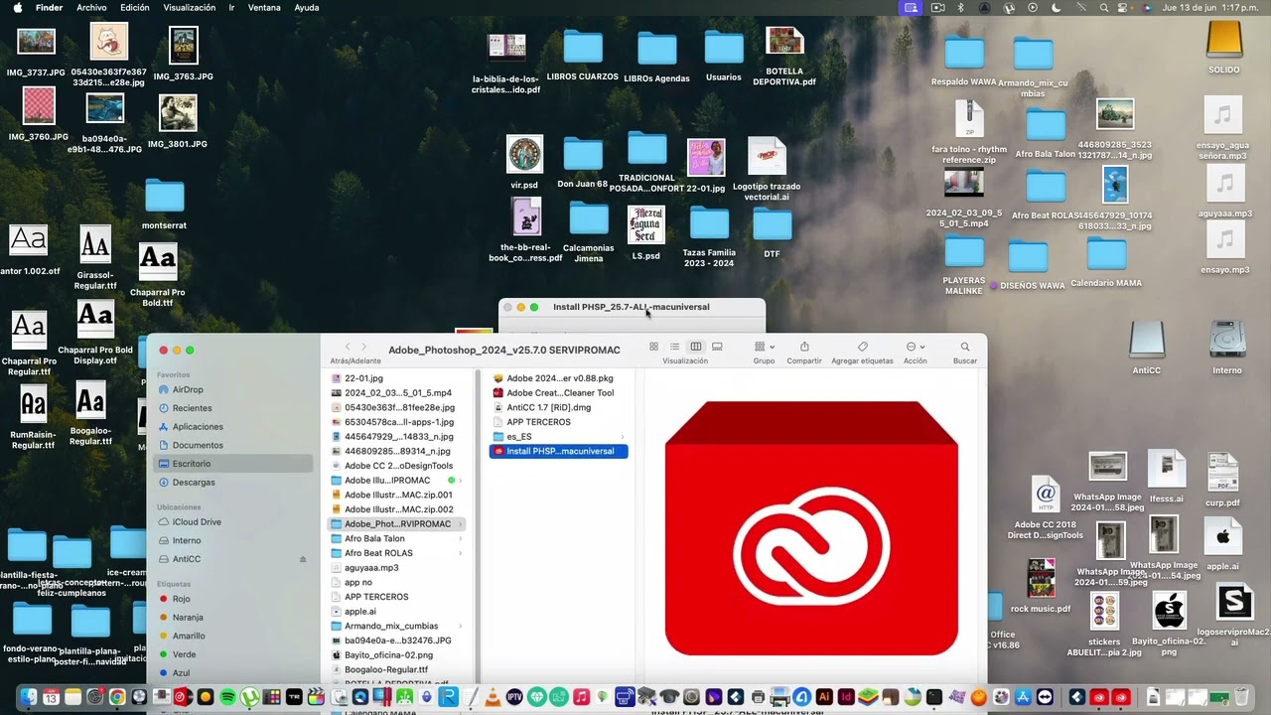Viewport: 1271px width, 715px height.
Task: Open the Acción dropdown menu
Action: 915,347
